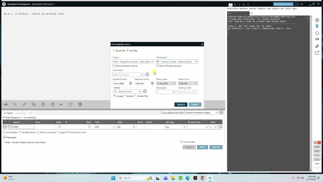Check the No Penalties checkbox
The height and width of the screenshot is (182, 323).
(4, 132)
